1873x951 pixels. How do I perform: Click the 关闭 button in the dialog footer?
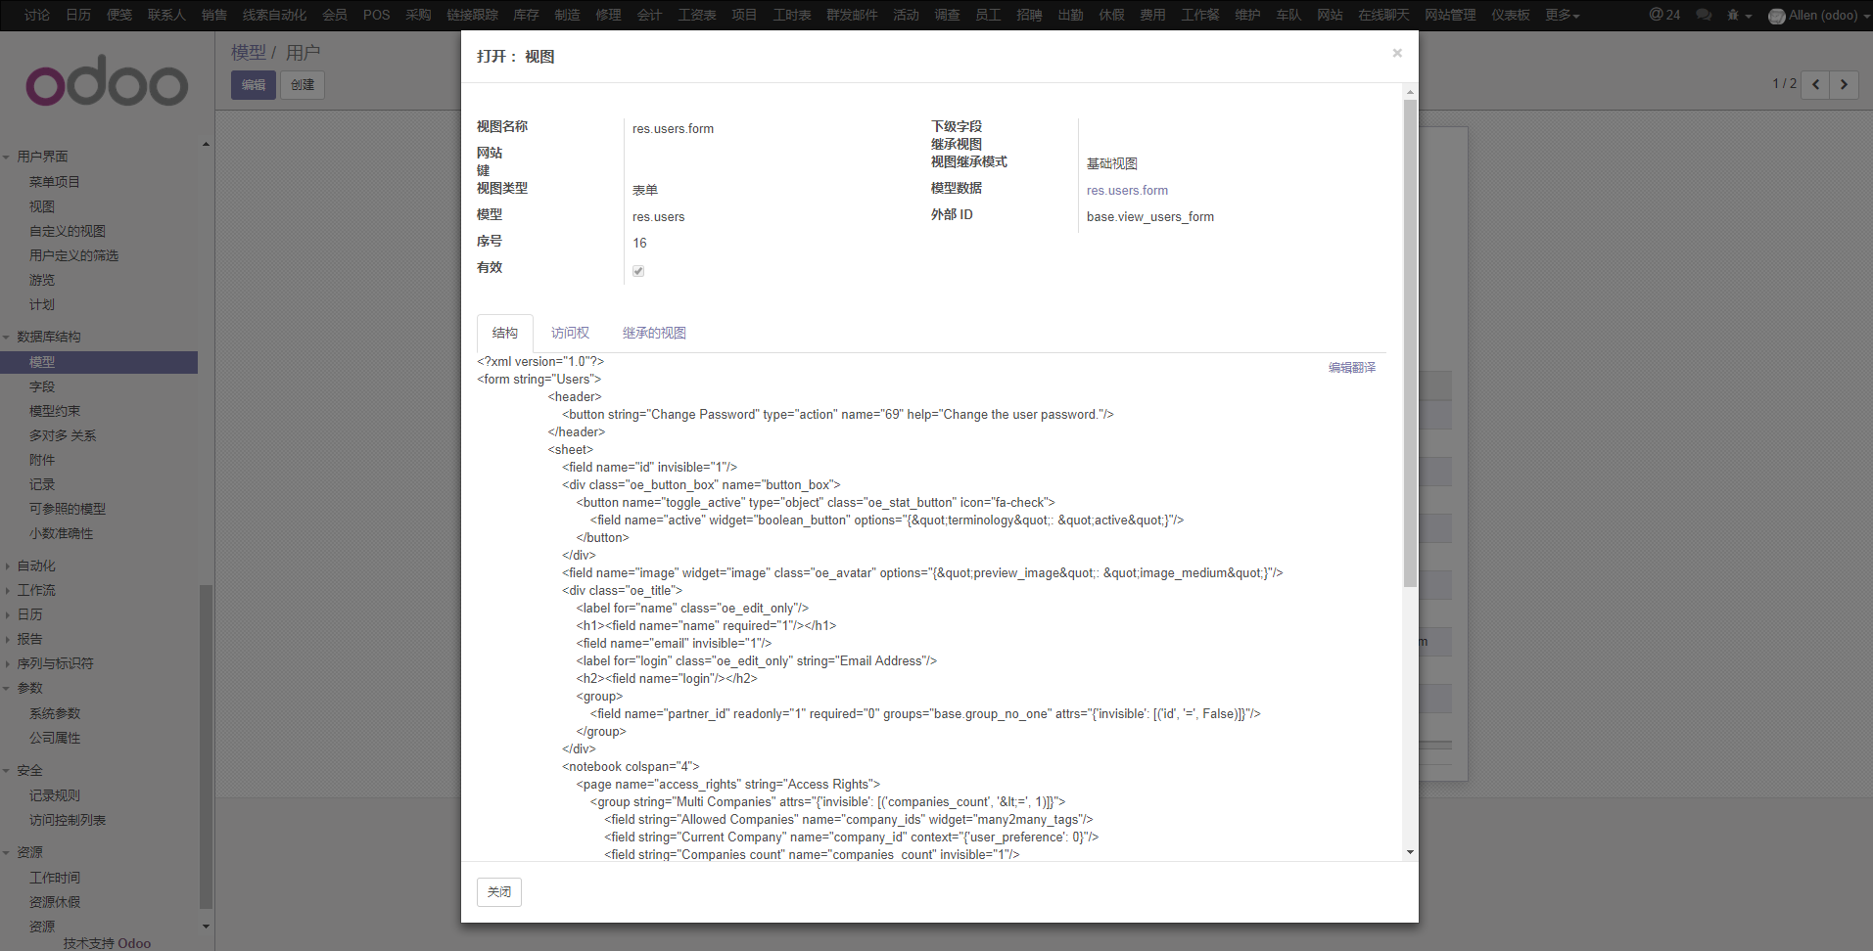pyautogui.click(x=499, y=892)
